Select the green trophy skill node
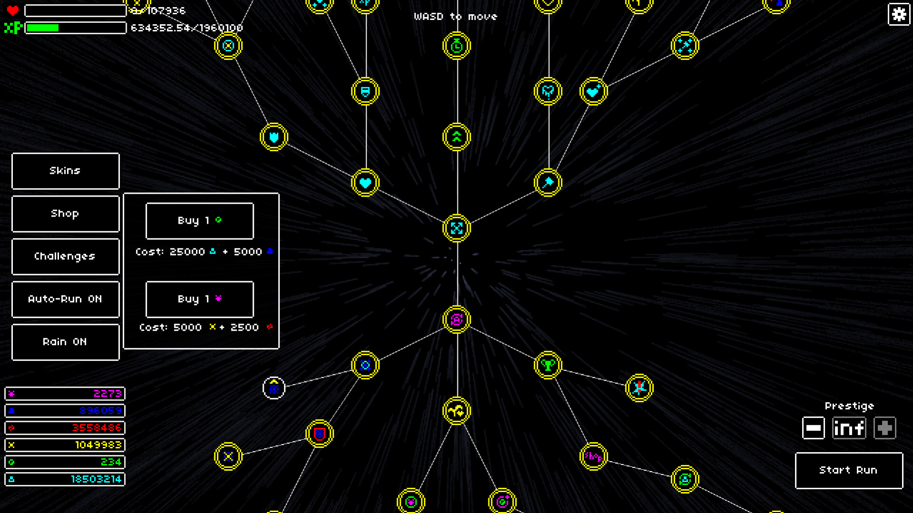The image size is (913, 513). [548, 365]
